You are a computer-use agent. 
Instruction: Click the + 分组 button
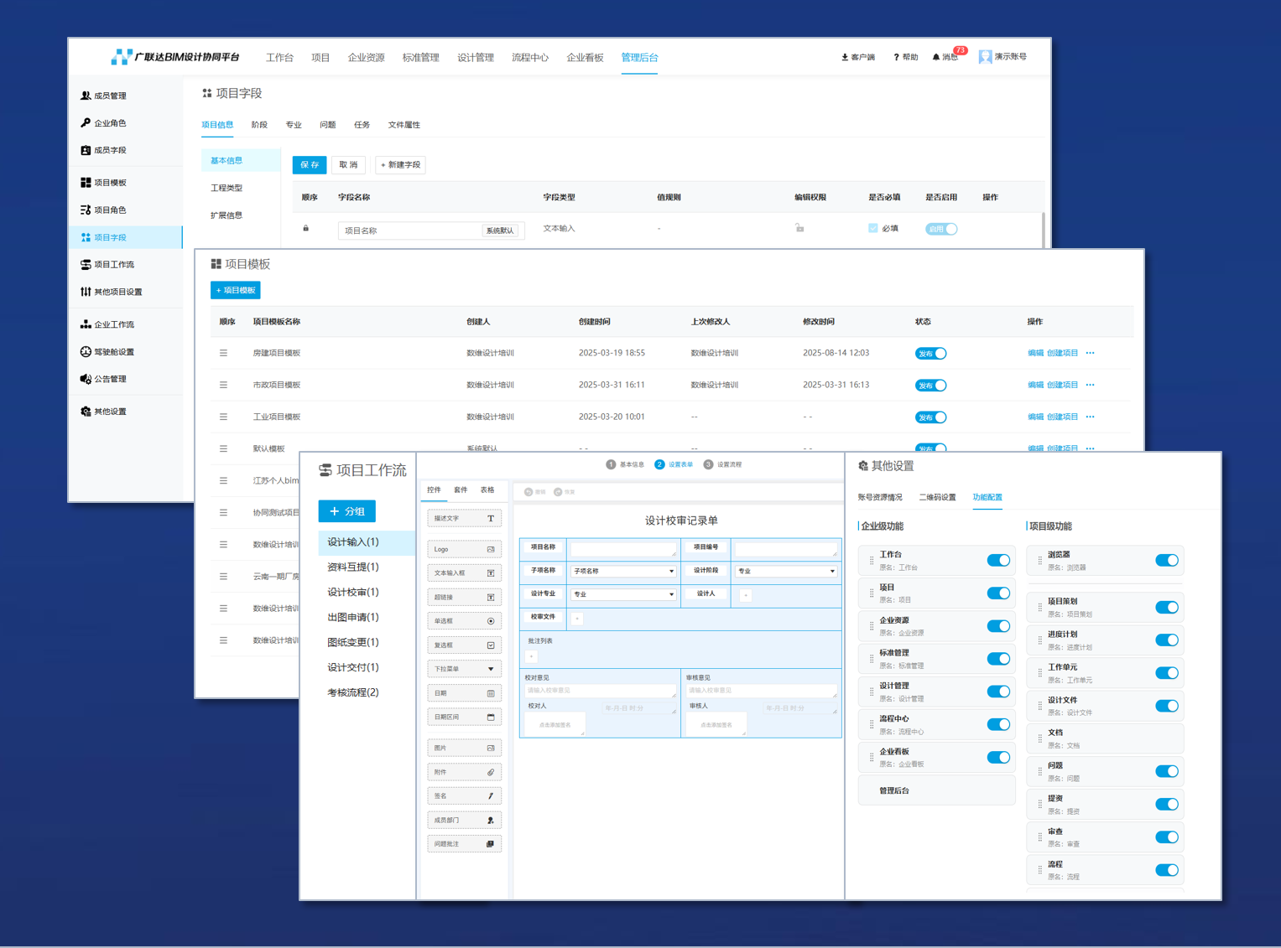click(347, 511)
